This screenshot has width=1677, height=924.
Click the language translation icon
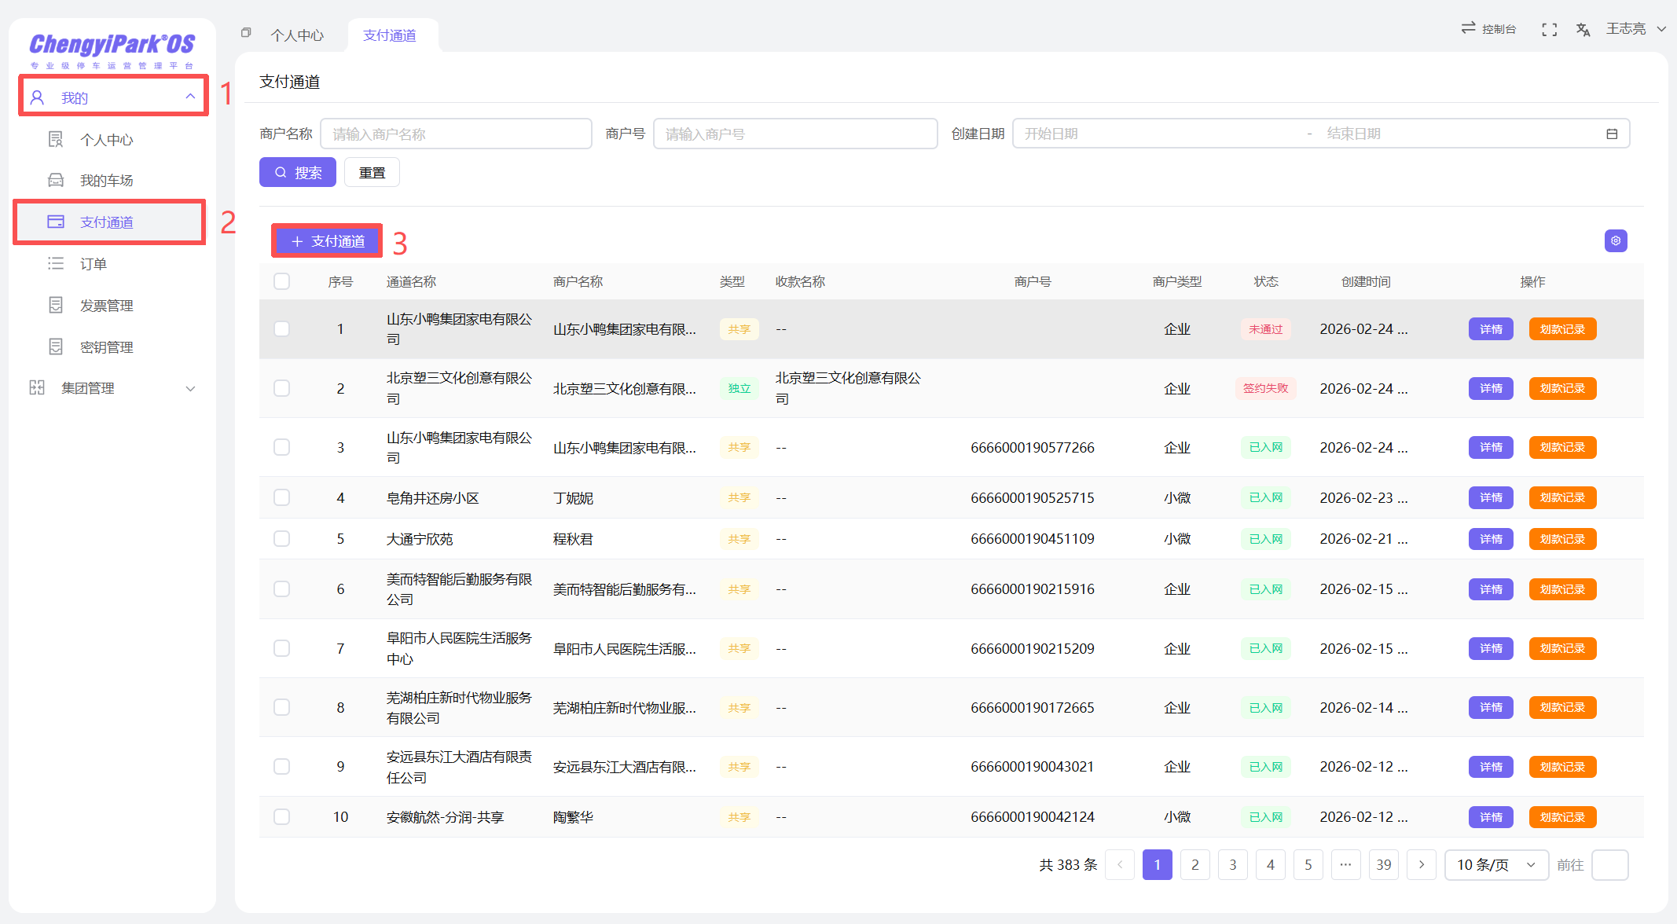click(x=1583, y=30)
